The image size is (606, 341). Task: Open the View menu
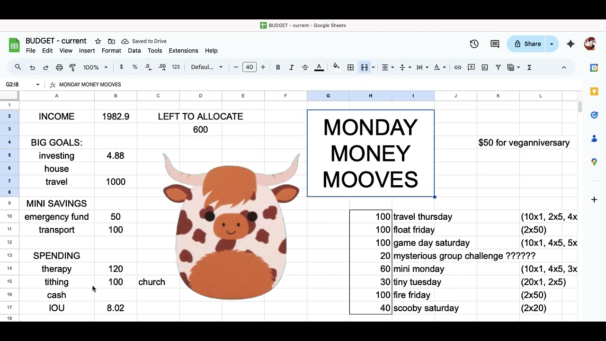[x=66, y=51]
